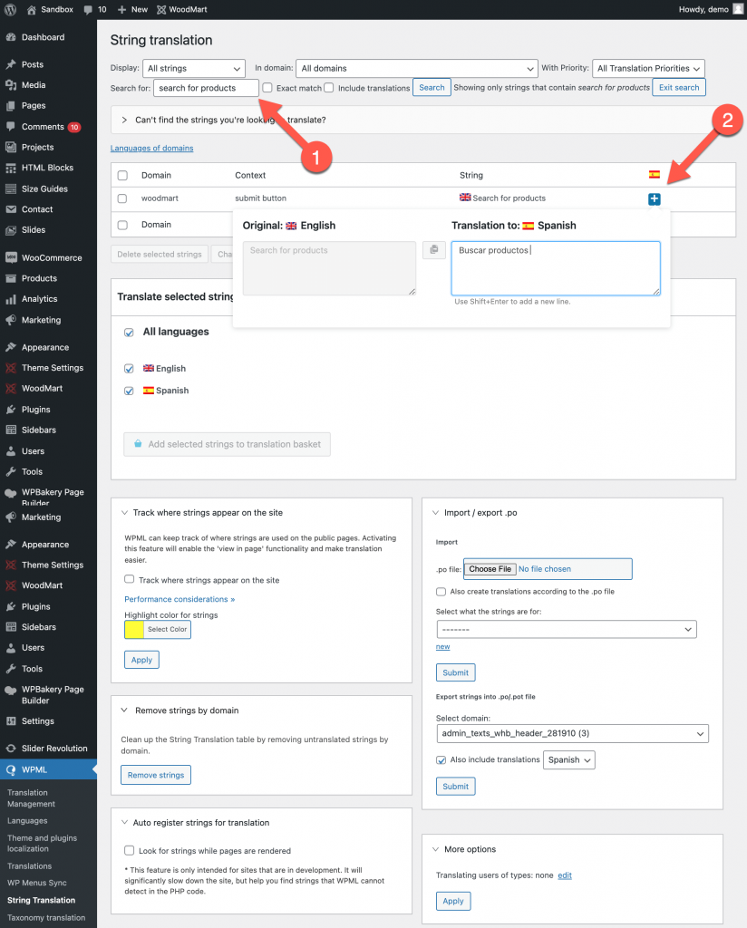Click the HTML Blocks grid icon
Image resolution: width=747 pixels, height=928 pixels.
11,168
